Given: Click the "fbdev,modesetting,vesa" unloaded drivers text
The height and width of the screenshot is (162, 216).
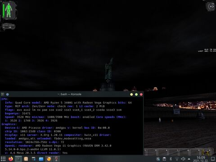Looking at the screenshot, I should point(72,139).
